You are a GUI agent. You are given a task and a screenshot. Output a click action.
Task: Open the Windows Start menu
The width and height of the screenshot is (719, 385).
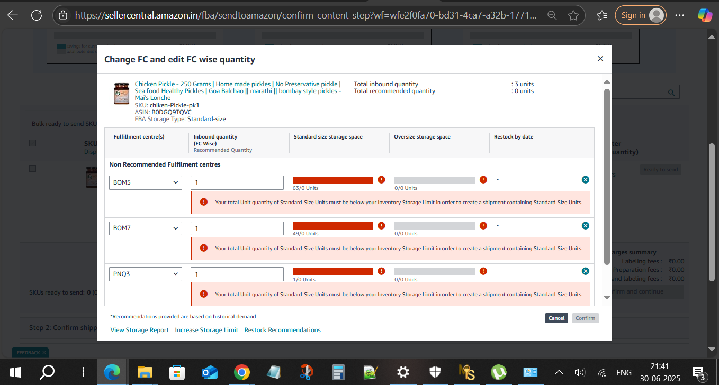click(x=14, y=372)
